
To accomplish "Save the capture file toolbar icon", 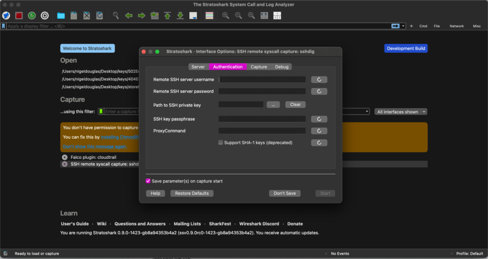I will 74,15.
